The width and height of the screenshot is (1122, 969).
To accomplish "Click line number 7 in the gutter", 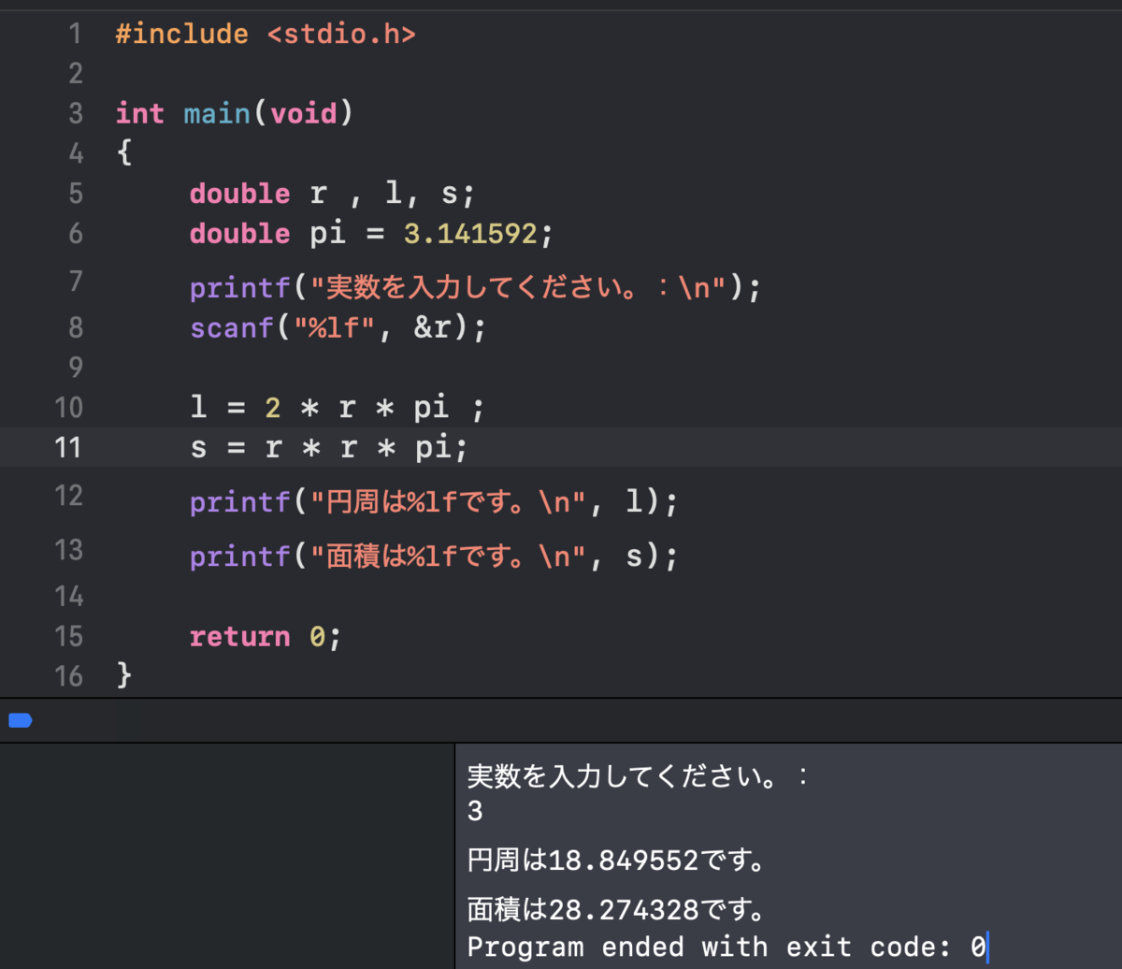I will click(75, 282).
